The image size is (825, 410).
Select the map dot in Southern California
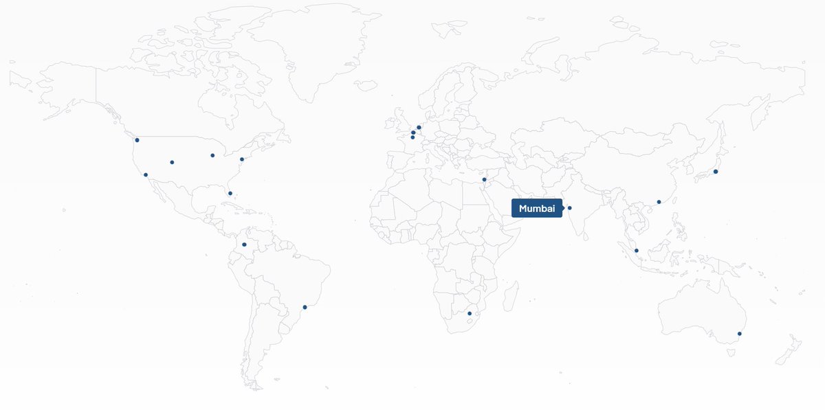click(146, 174)
